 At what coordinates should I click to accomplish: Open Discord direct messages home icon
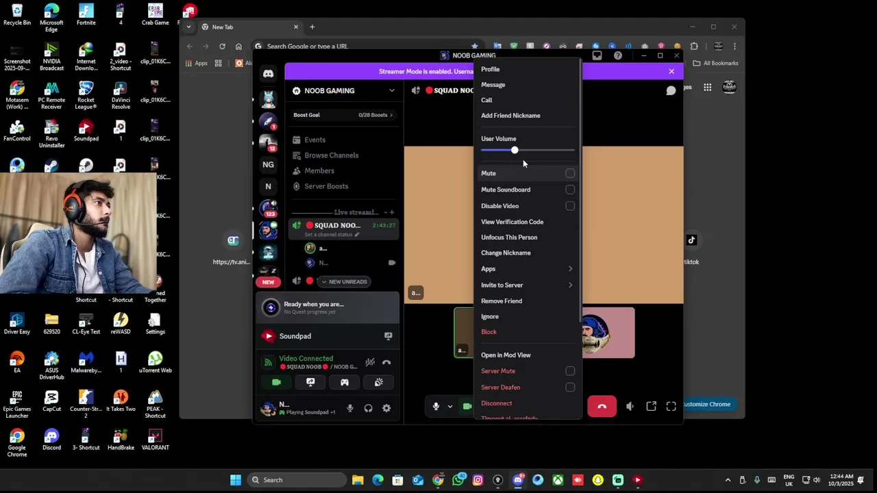[x=268, y=74]
